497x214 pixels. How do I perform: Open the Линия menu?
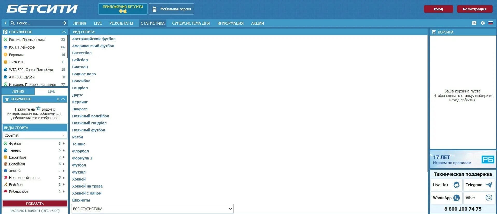[x=80, y=23]
